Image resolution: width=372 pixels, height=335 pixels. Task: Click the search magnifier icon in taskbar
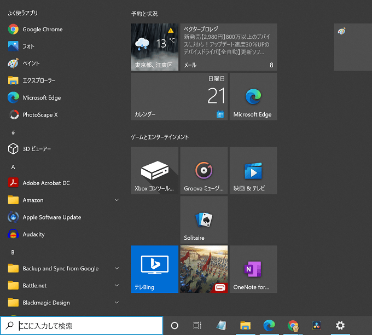coord(9,325)
